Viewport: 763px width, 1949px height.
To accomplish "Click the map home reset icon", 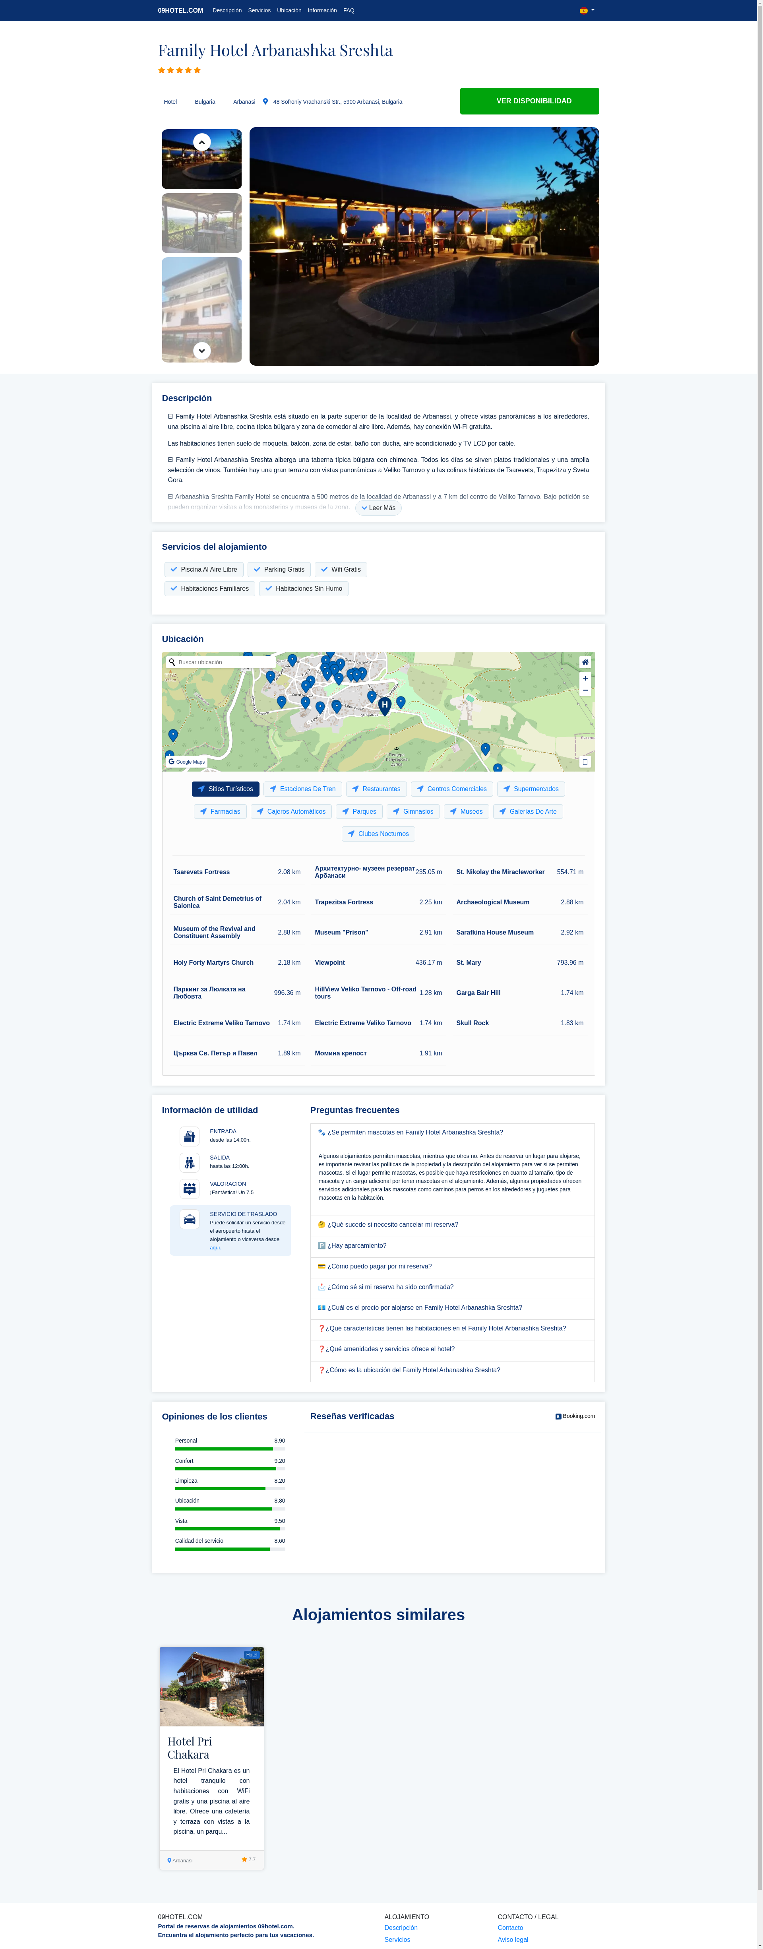I will 585,662.
